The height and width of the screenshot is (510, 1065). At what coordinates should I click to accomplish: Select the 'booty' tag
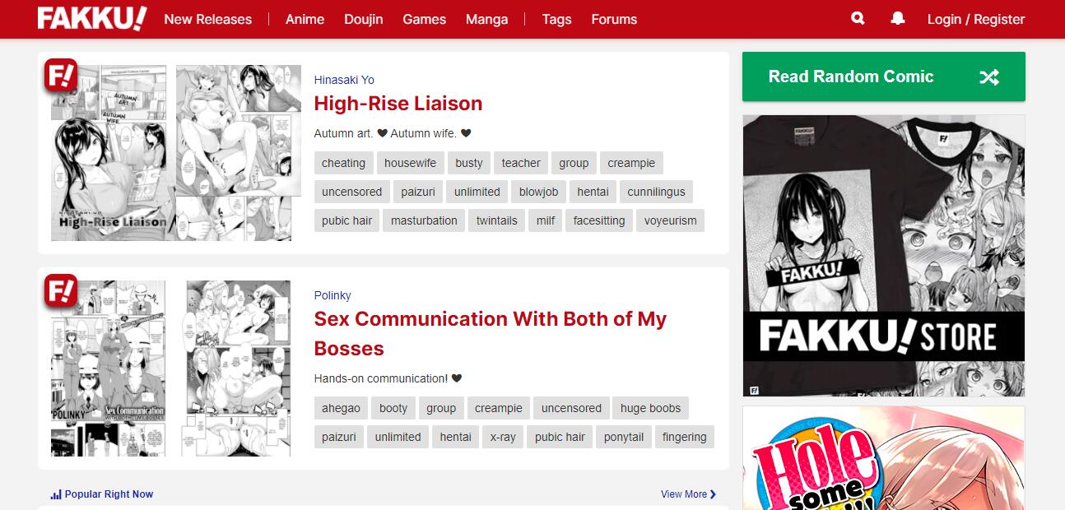pos(393,408)
